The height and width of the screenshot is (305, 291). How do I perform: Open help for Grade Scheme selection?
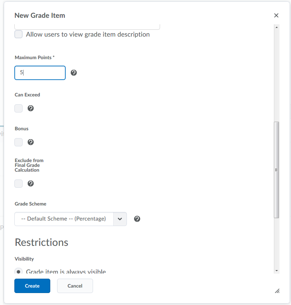coord(137,219)
